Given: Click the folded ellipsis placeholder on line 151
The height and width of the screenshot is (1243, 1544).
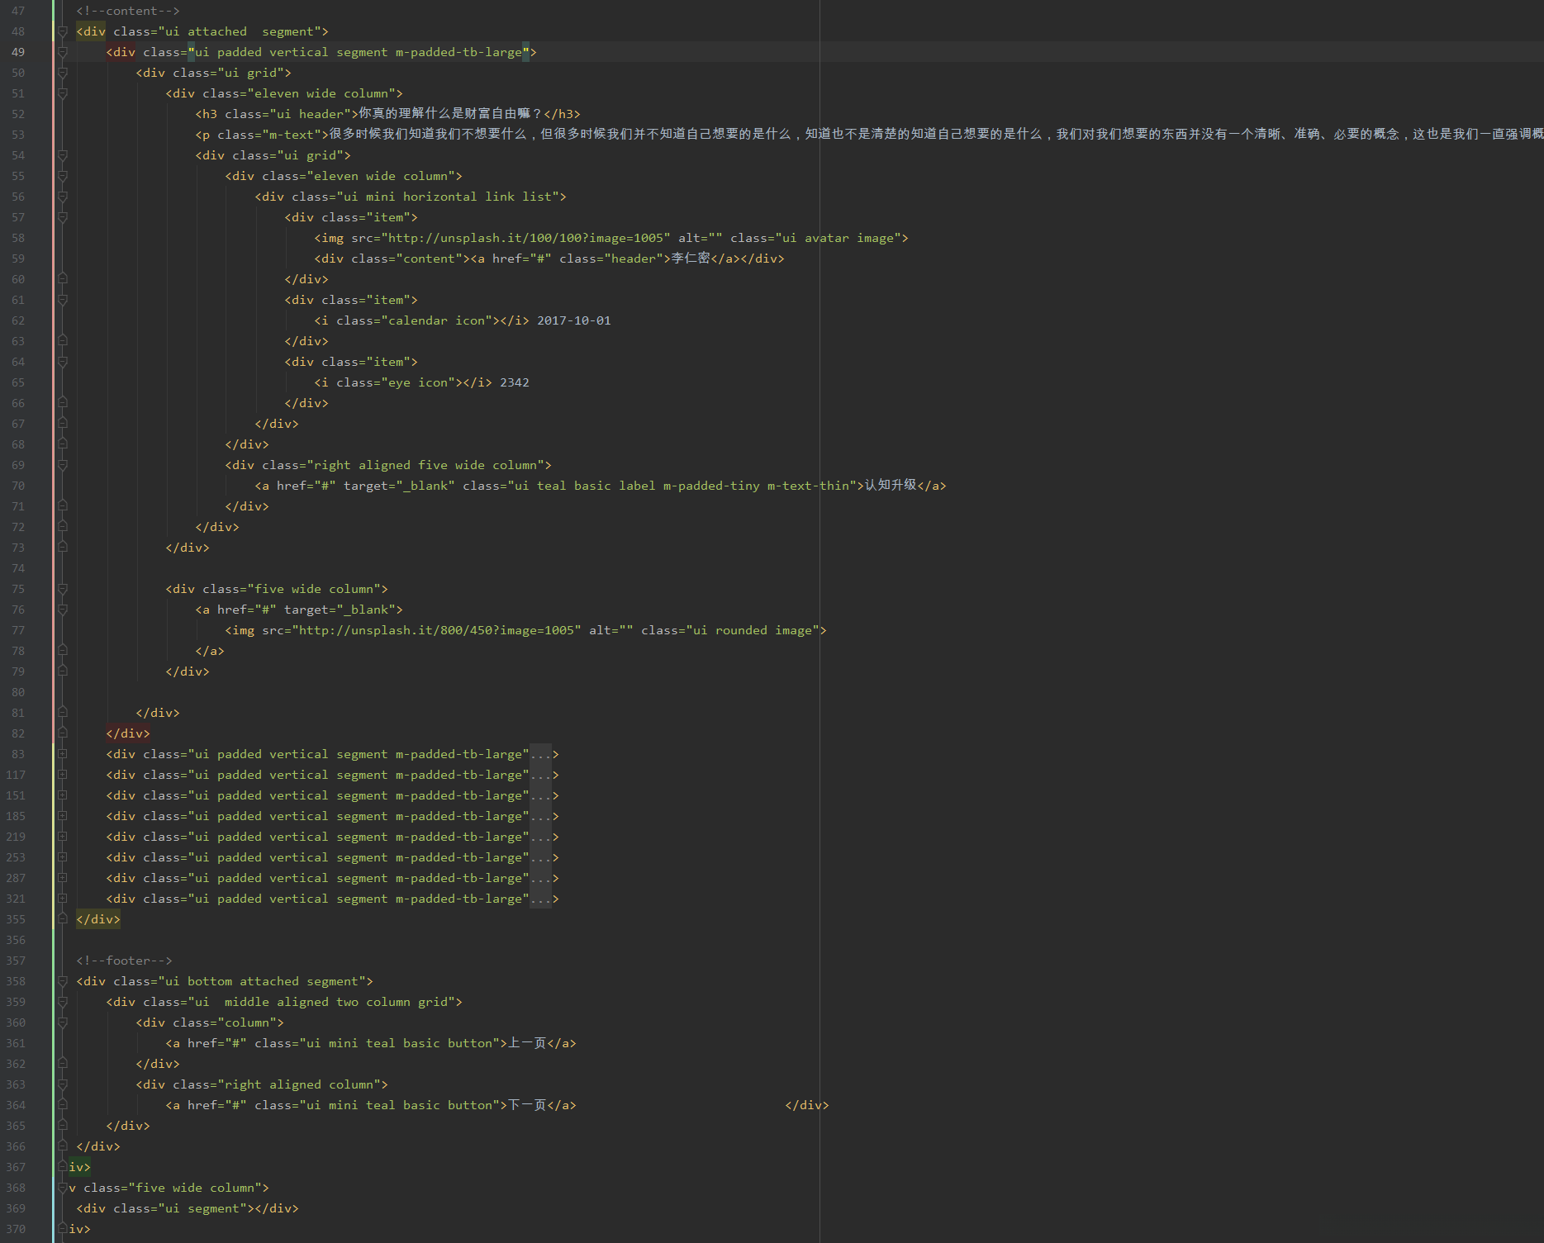Looking at the screenshot, I should [x=540, y=795].
